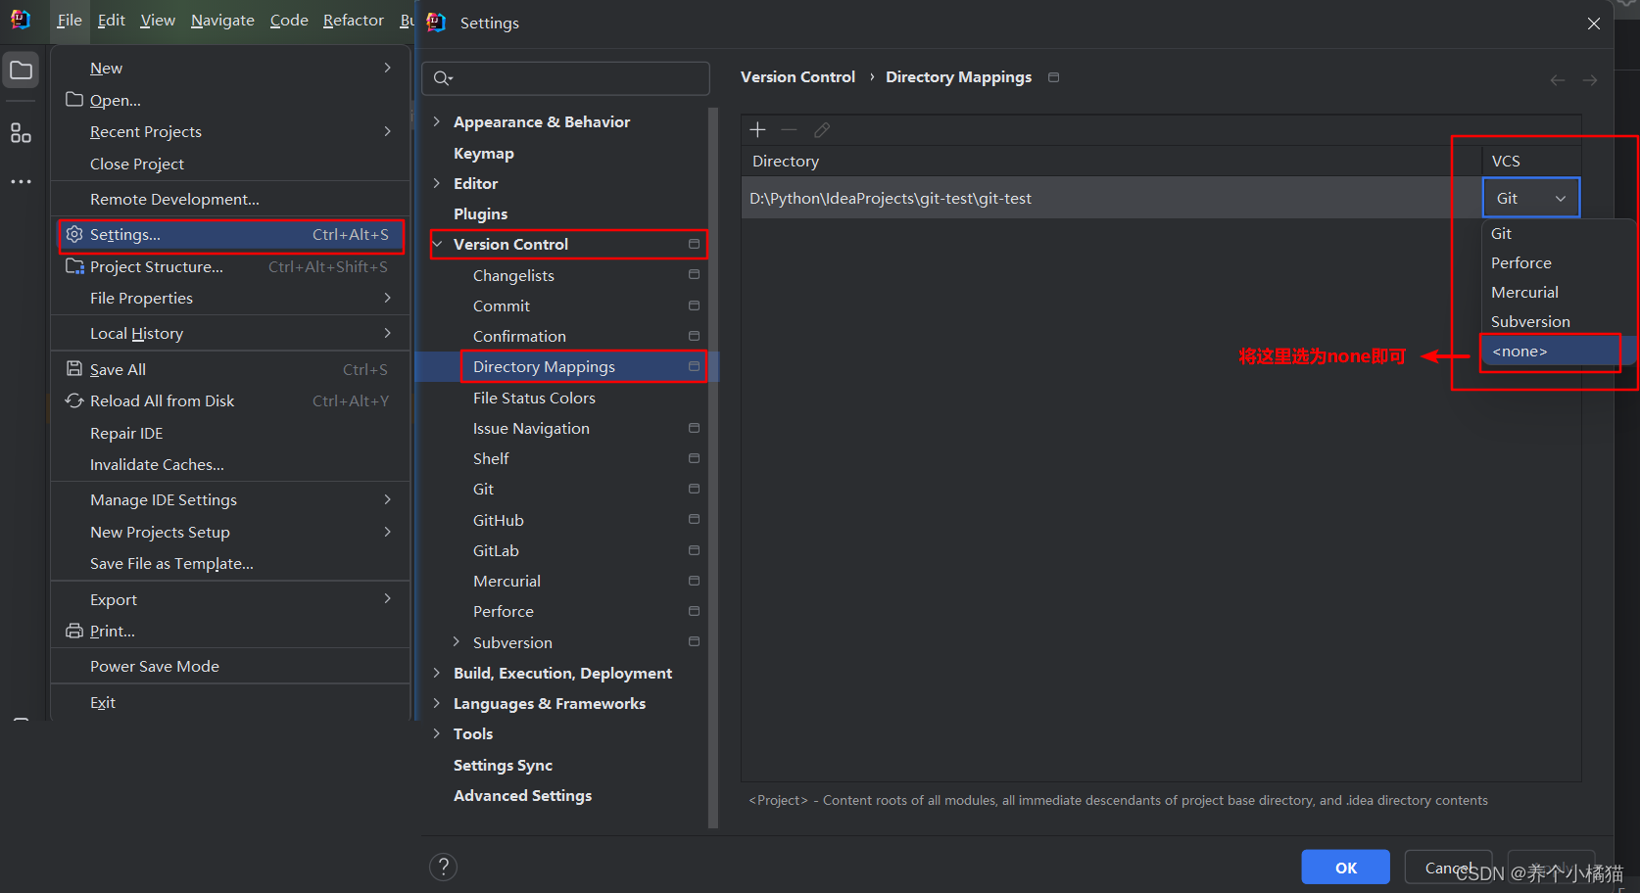
Task: Click the project-level icon on Issue Navigation row
Action: tap(694, 428)
